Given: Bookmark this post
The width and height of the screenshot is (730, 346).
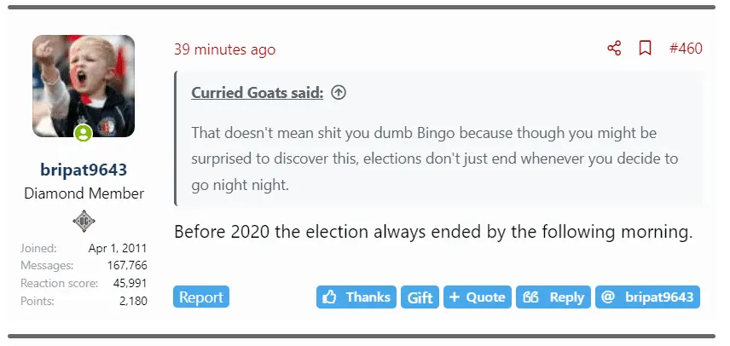Looking at the screenshot, I should tap(646, 49).
